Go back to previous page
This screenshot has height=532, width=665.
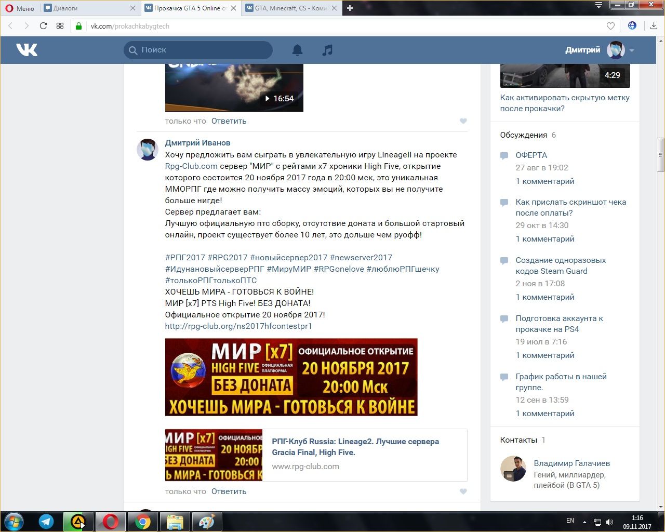pos(10,26)
